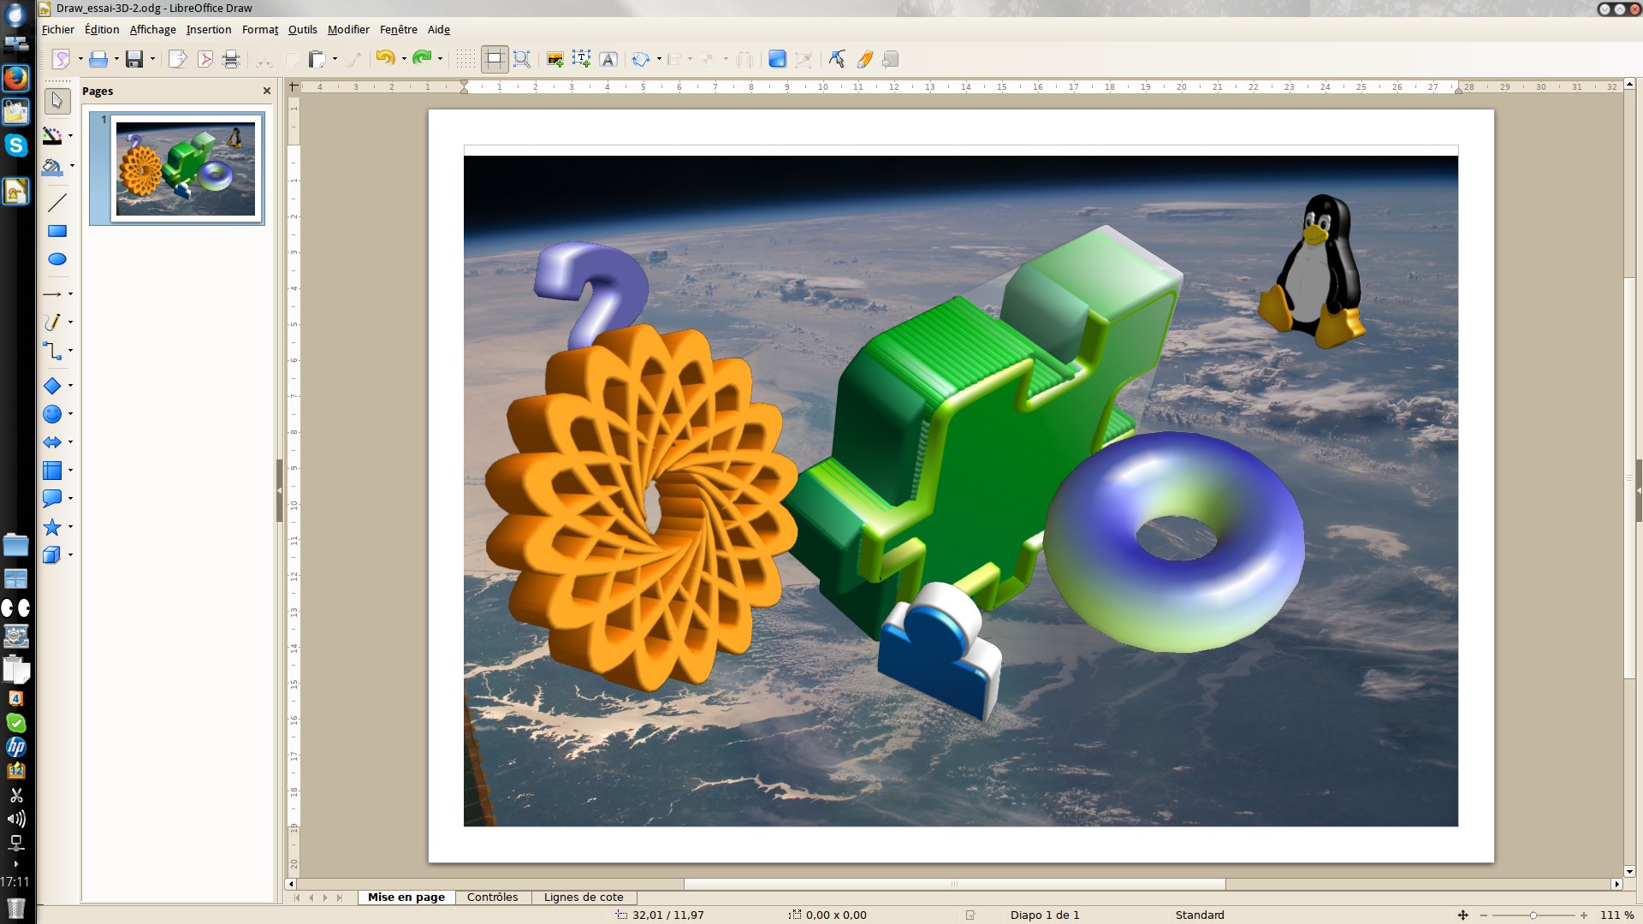Select the Ellipse drawing tool
Screen dimensions: 1643x924
pyautogui.click(x=57, y=259)
